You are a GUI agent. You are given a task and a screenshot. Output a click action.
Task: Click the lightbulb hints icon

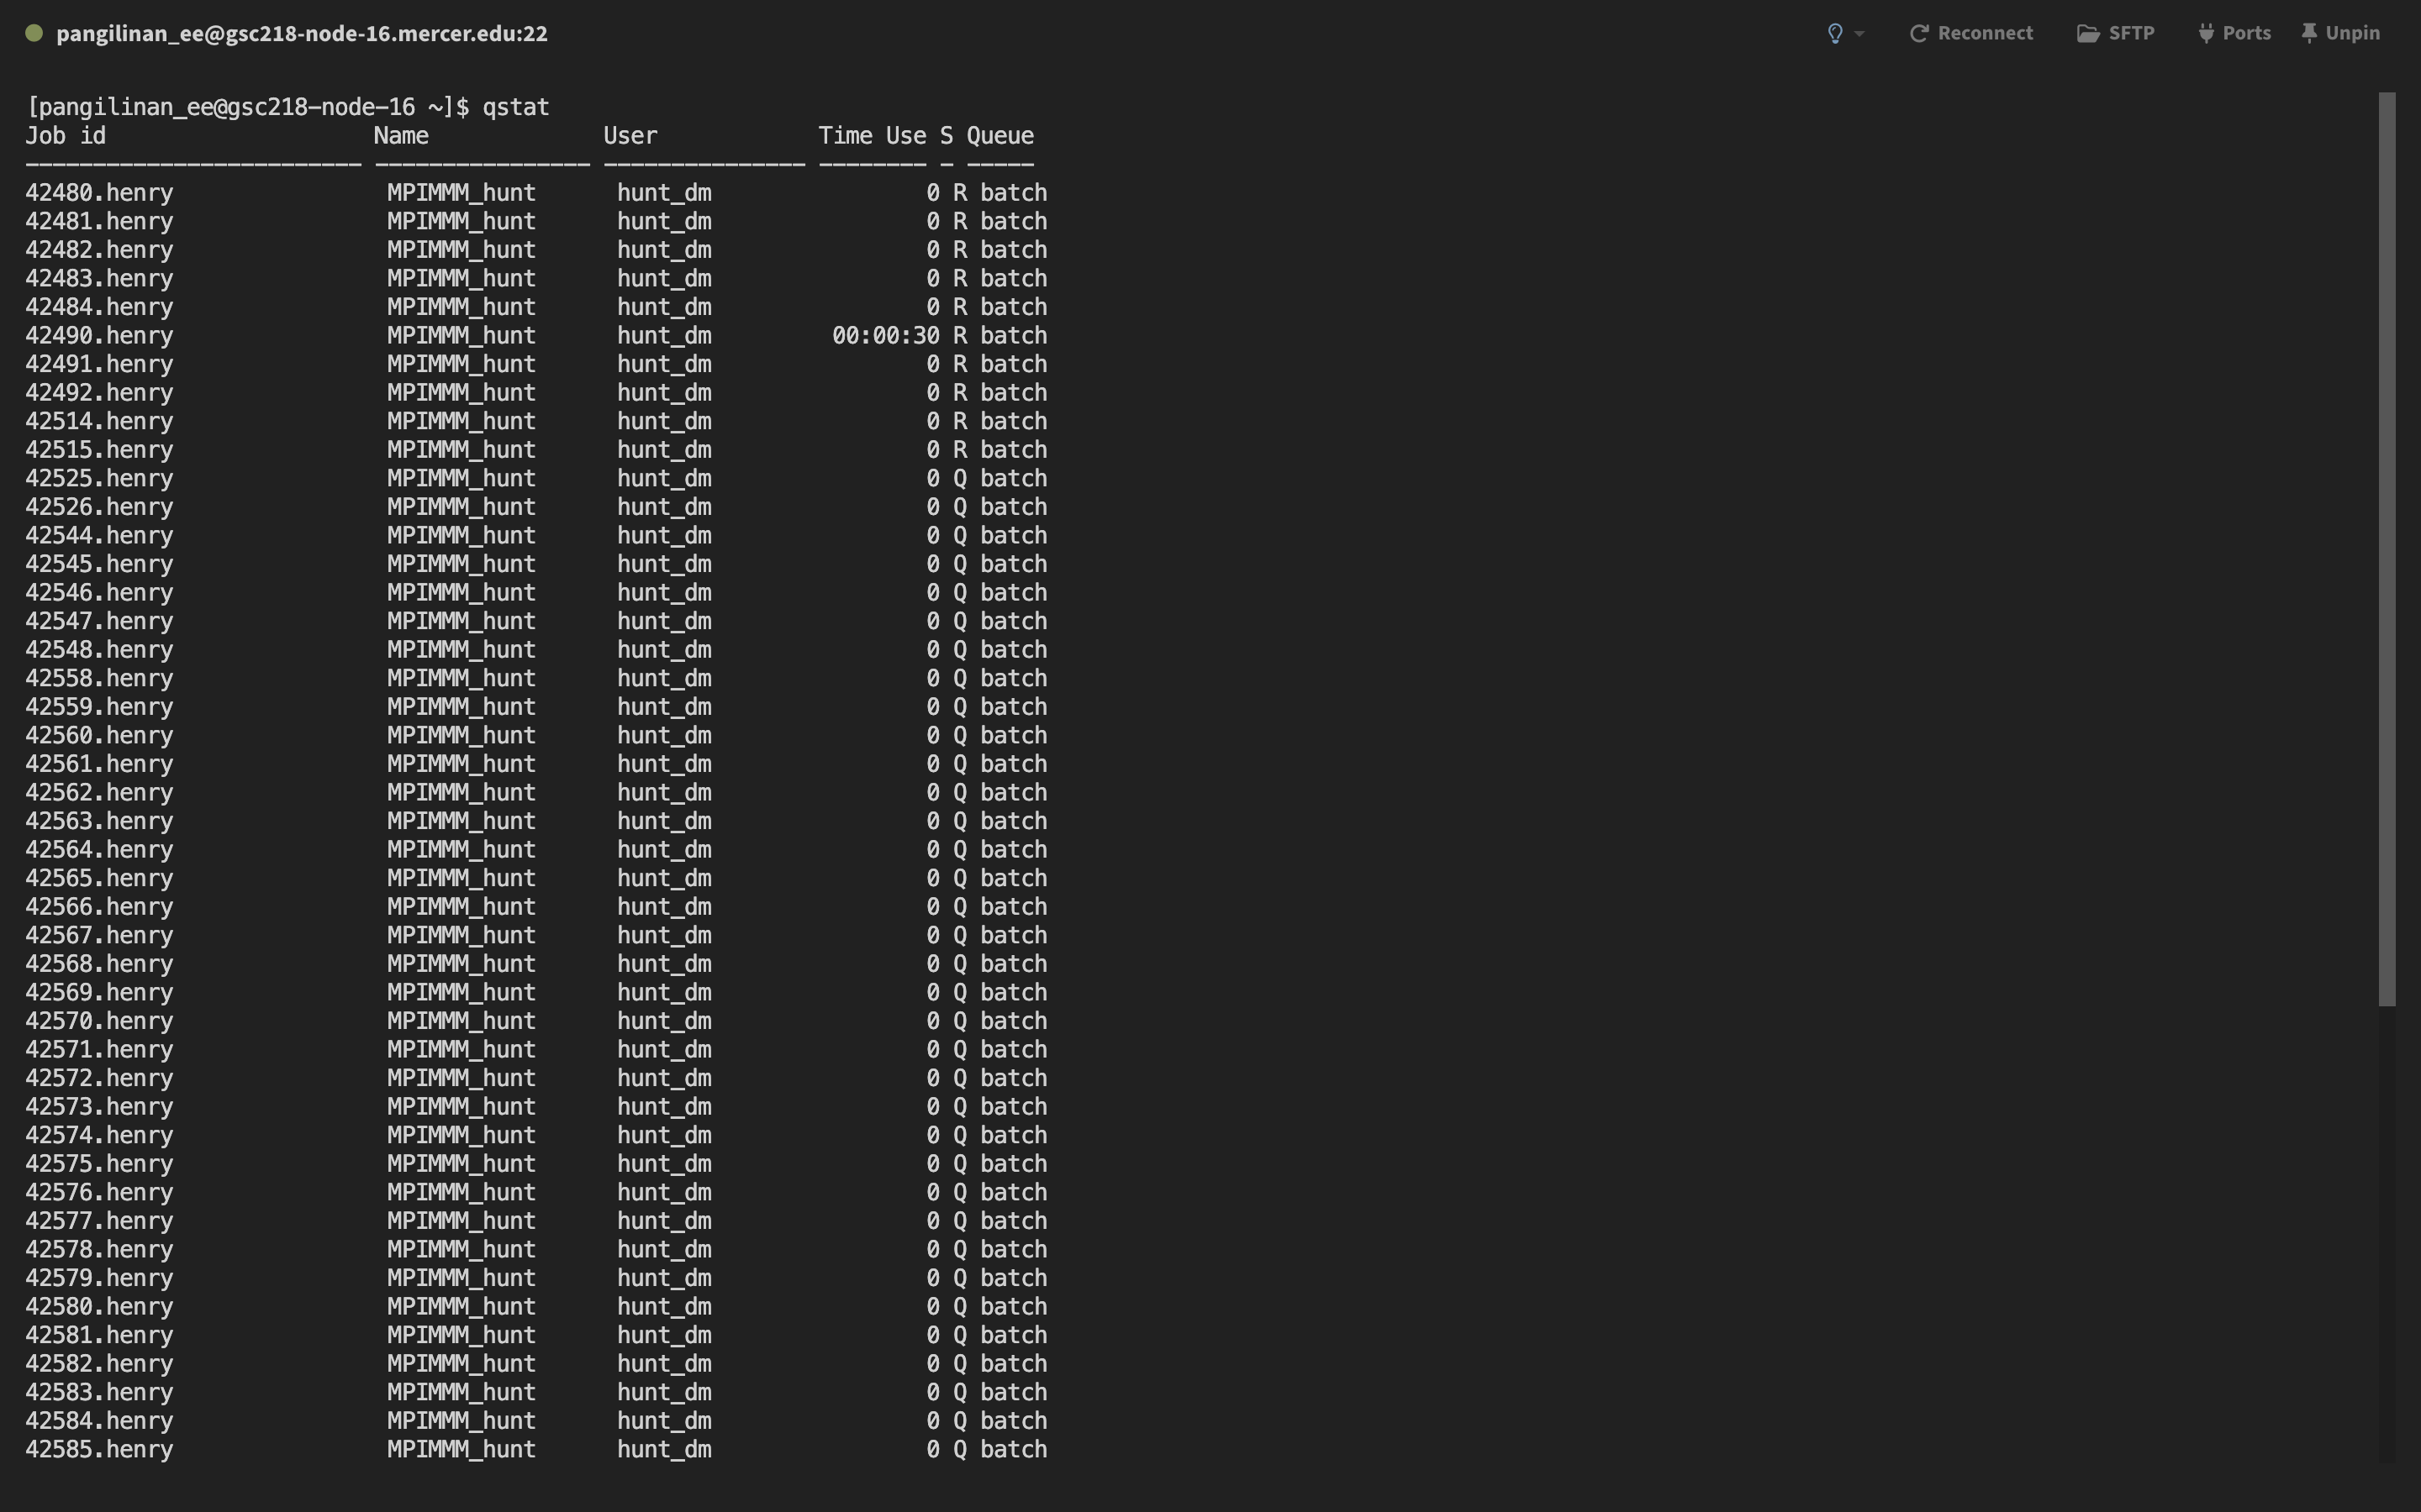click(1835, 34)
